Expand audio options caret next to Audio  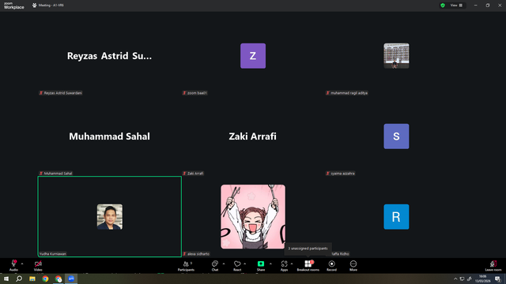22,263
